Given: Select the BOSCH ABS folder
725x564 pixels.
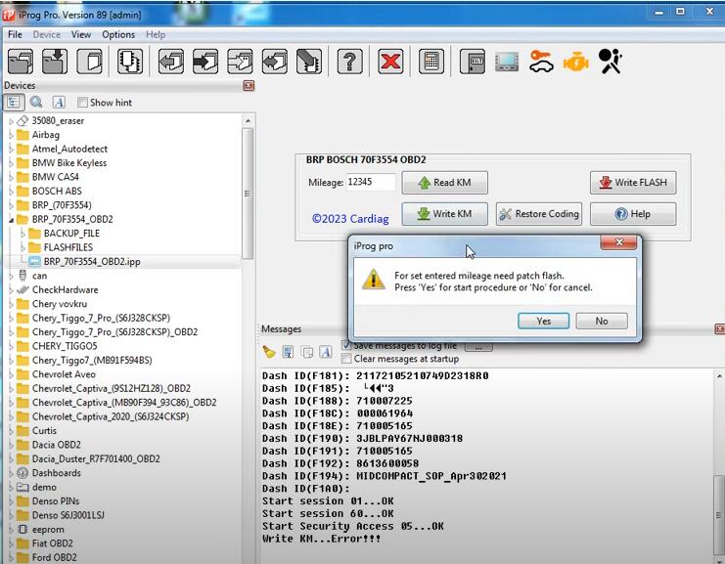Looking at the screenshot, I should coord(57,192).
